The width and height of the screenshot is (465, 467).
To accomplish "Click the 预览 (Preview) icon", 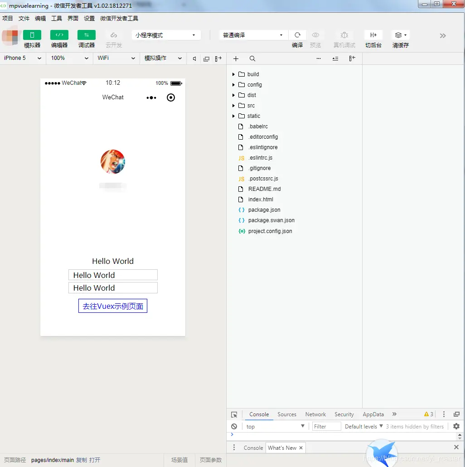I will point(315,35).
